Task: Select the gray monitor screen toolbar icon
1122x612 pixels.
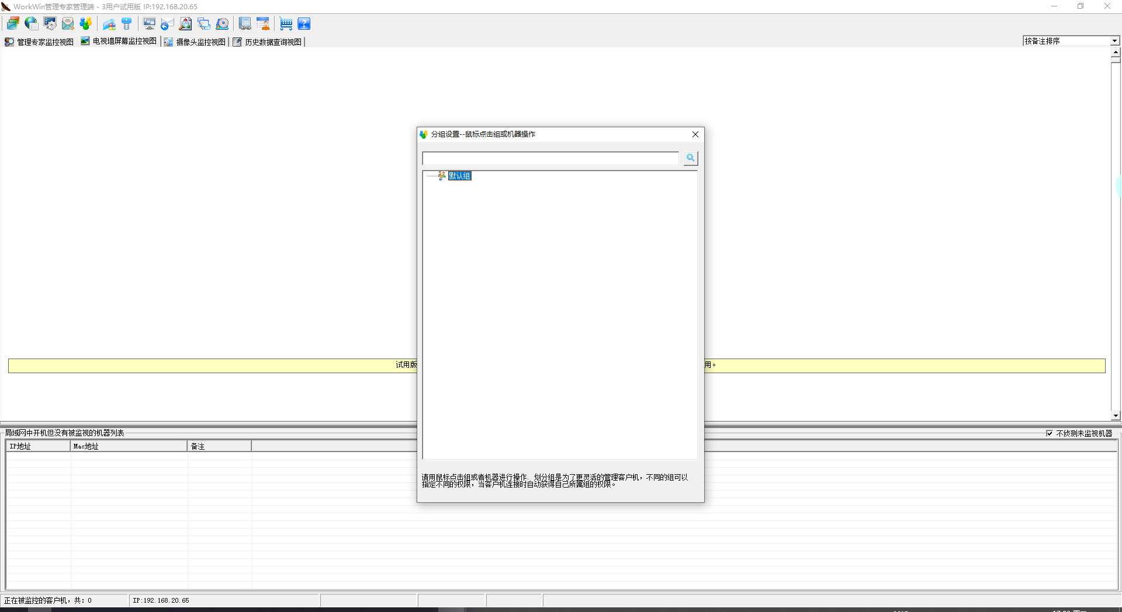Action: (150, 23)
